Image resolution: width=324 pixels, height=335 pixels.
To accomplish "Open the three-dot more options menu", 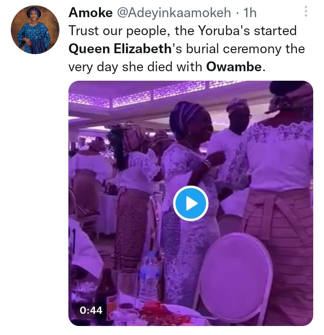I will 306,11.
